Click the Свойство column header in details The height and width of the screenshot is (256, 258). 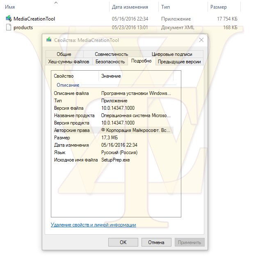[64, 76]
